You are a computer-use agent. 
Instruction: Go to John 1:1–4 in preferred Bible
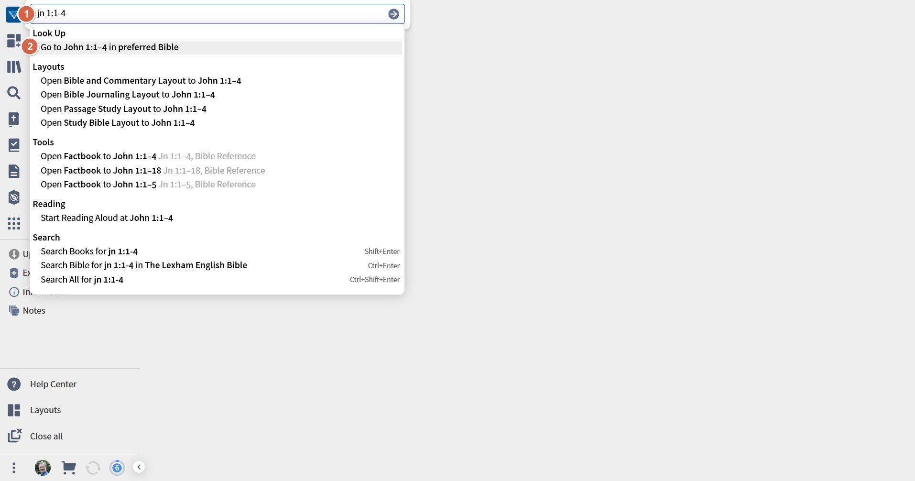(x=217, y=47)
